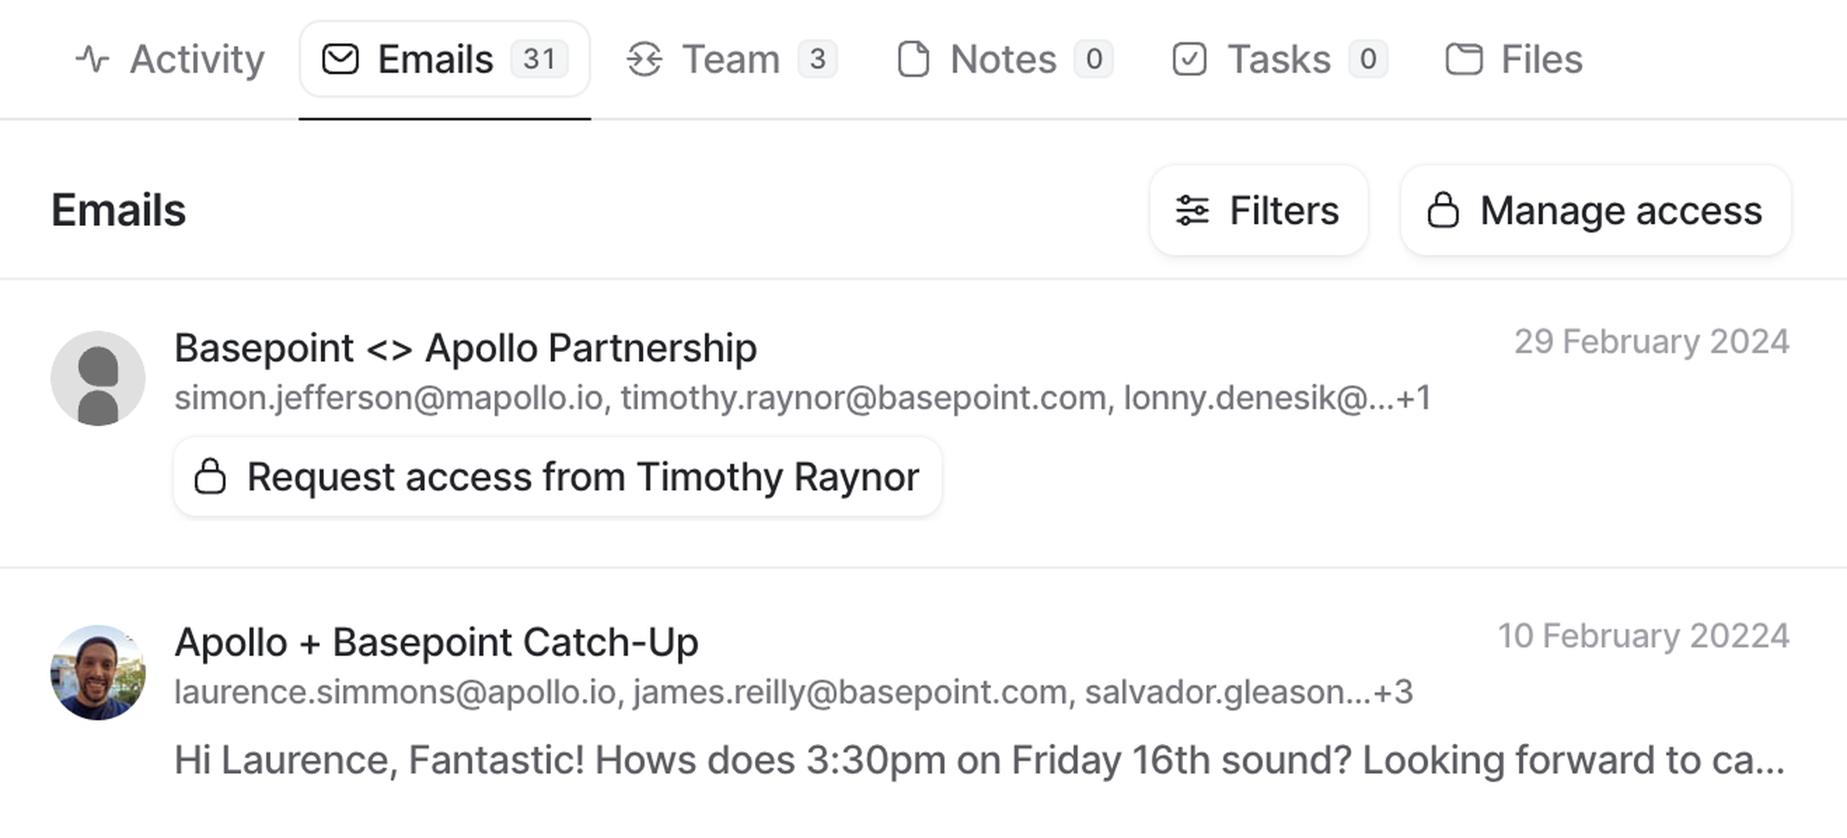The height and width of the screenshot is (838, 1847).
Task: Open the Apollo + Basepoint Catch-Up email
Action: click(437, 642)
